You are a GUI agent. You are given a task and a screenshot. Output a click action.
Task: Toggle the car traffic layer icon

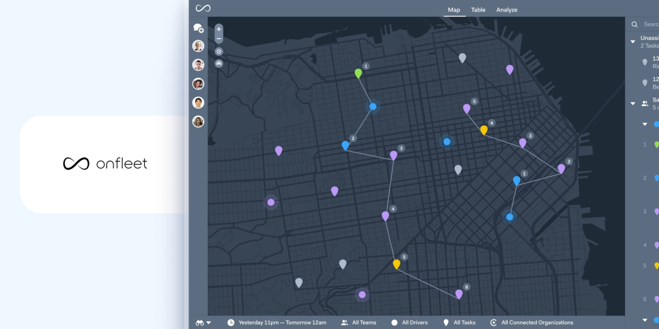(x=219, y=64)
